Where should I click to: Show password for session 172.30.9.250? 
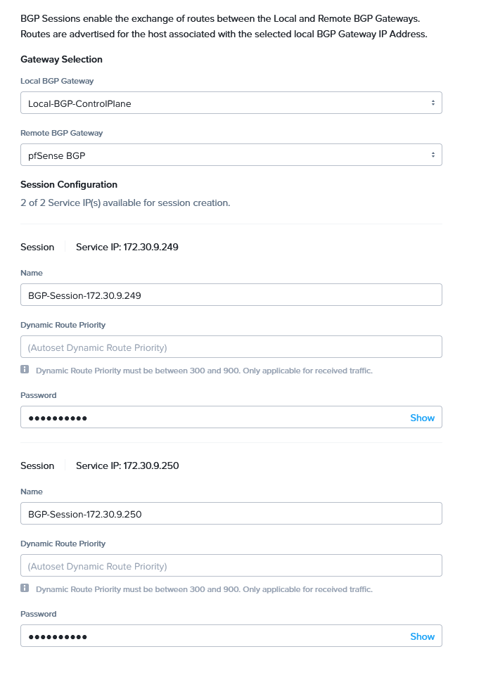tap(422, 636)
